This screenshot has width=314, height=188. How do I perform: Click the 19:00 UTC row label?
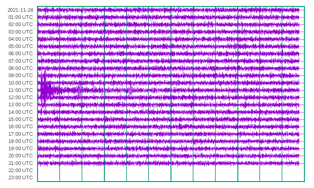click(20, 149)
